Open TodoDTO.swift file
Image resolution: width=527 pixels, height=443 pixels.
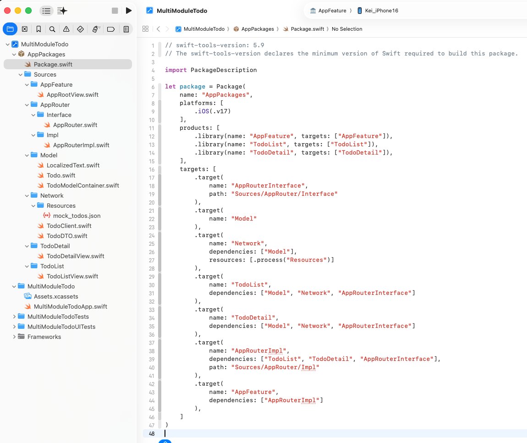pos(63,236)
